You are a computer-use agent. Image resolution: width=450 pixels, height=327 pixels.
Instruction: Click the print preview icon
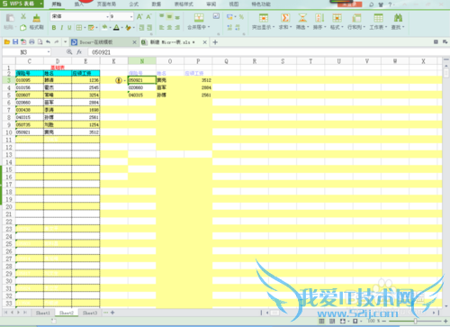(x=40, y=42)
